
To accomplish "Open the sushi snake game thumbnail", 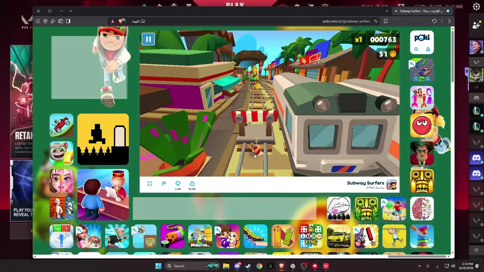I will click(x=172, y=236).
